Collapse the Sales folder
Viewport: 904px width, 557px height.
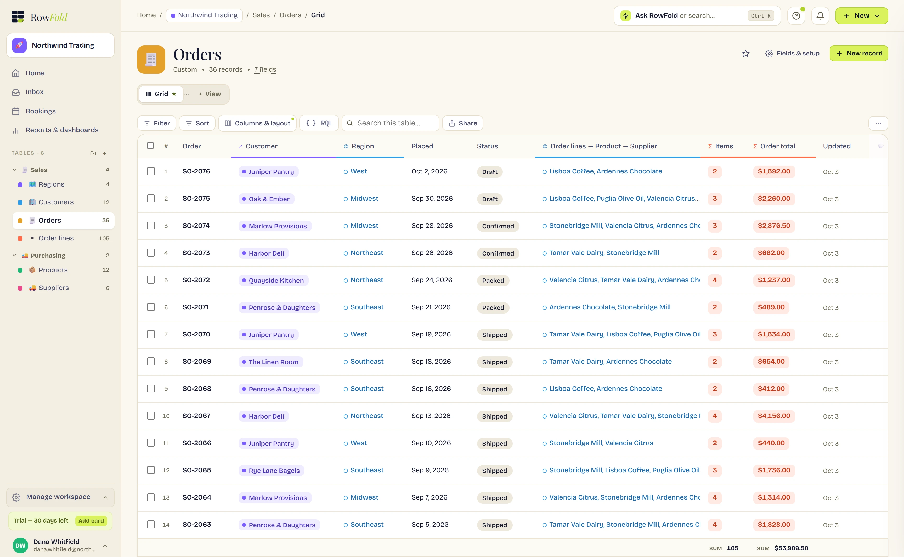click(x=14, y=170)
